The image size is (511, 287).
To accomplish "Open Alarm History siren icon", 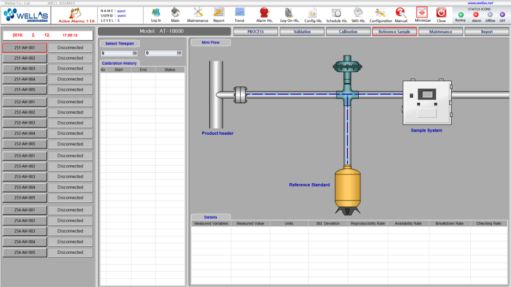I will [264, 13].
